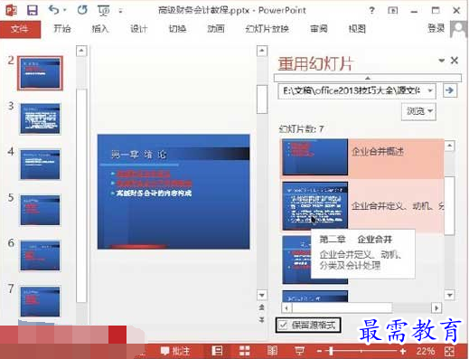This screenshot has height=359, width=469.
Task: Switch to Slide Sorter view icon
Action: [244, 351]
